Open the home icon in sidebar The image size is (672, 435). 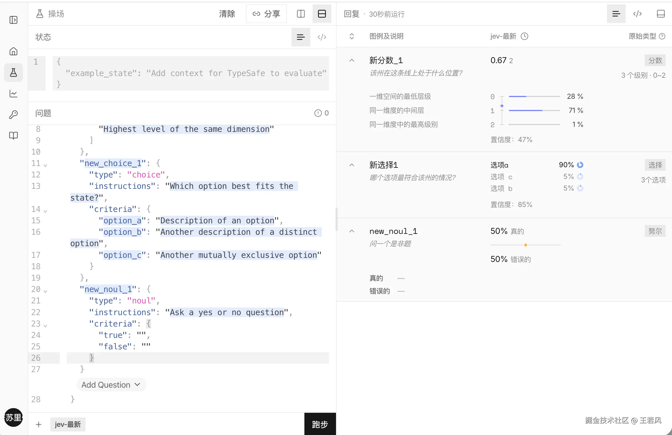coord(13,51)
